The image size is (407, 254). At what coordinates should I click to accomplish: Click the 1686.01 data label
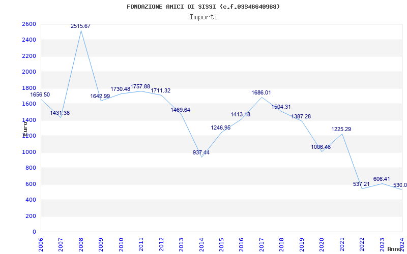261,93
